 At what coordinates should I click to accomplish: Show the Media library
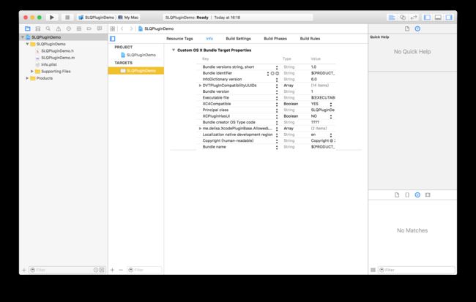click(x=428, y=195)
